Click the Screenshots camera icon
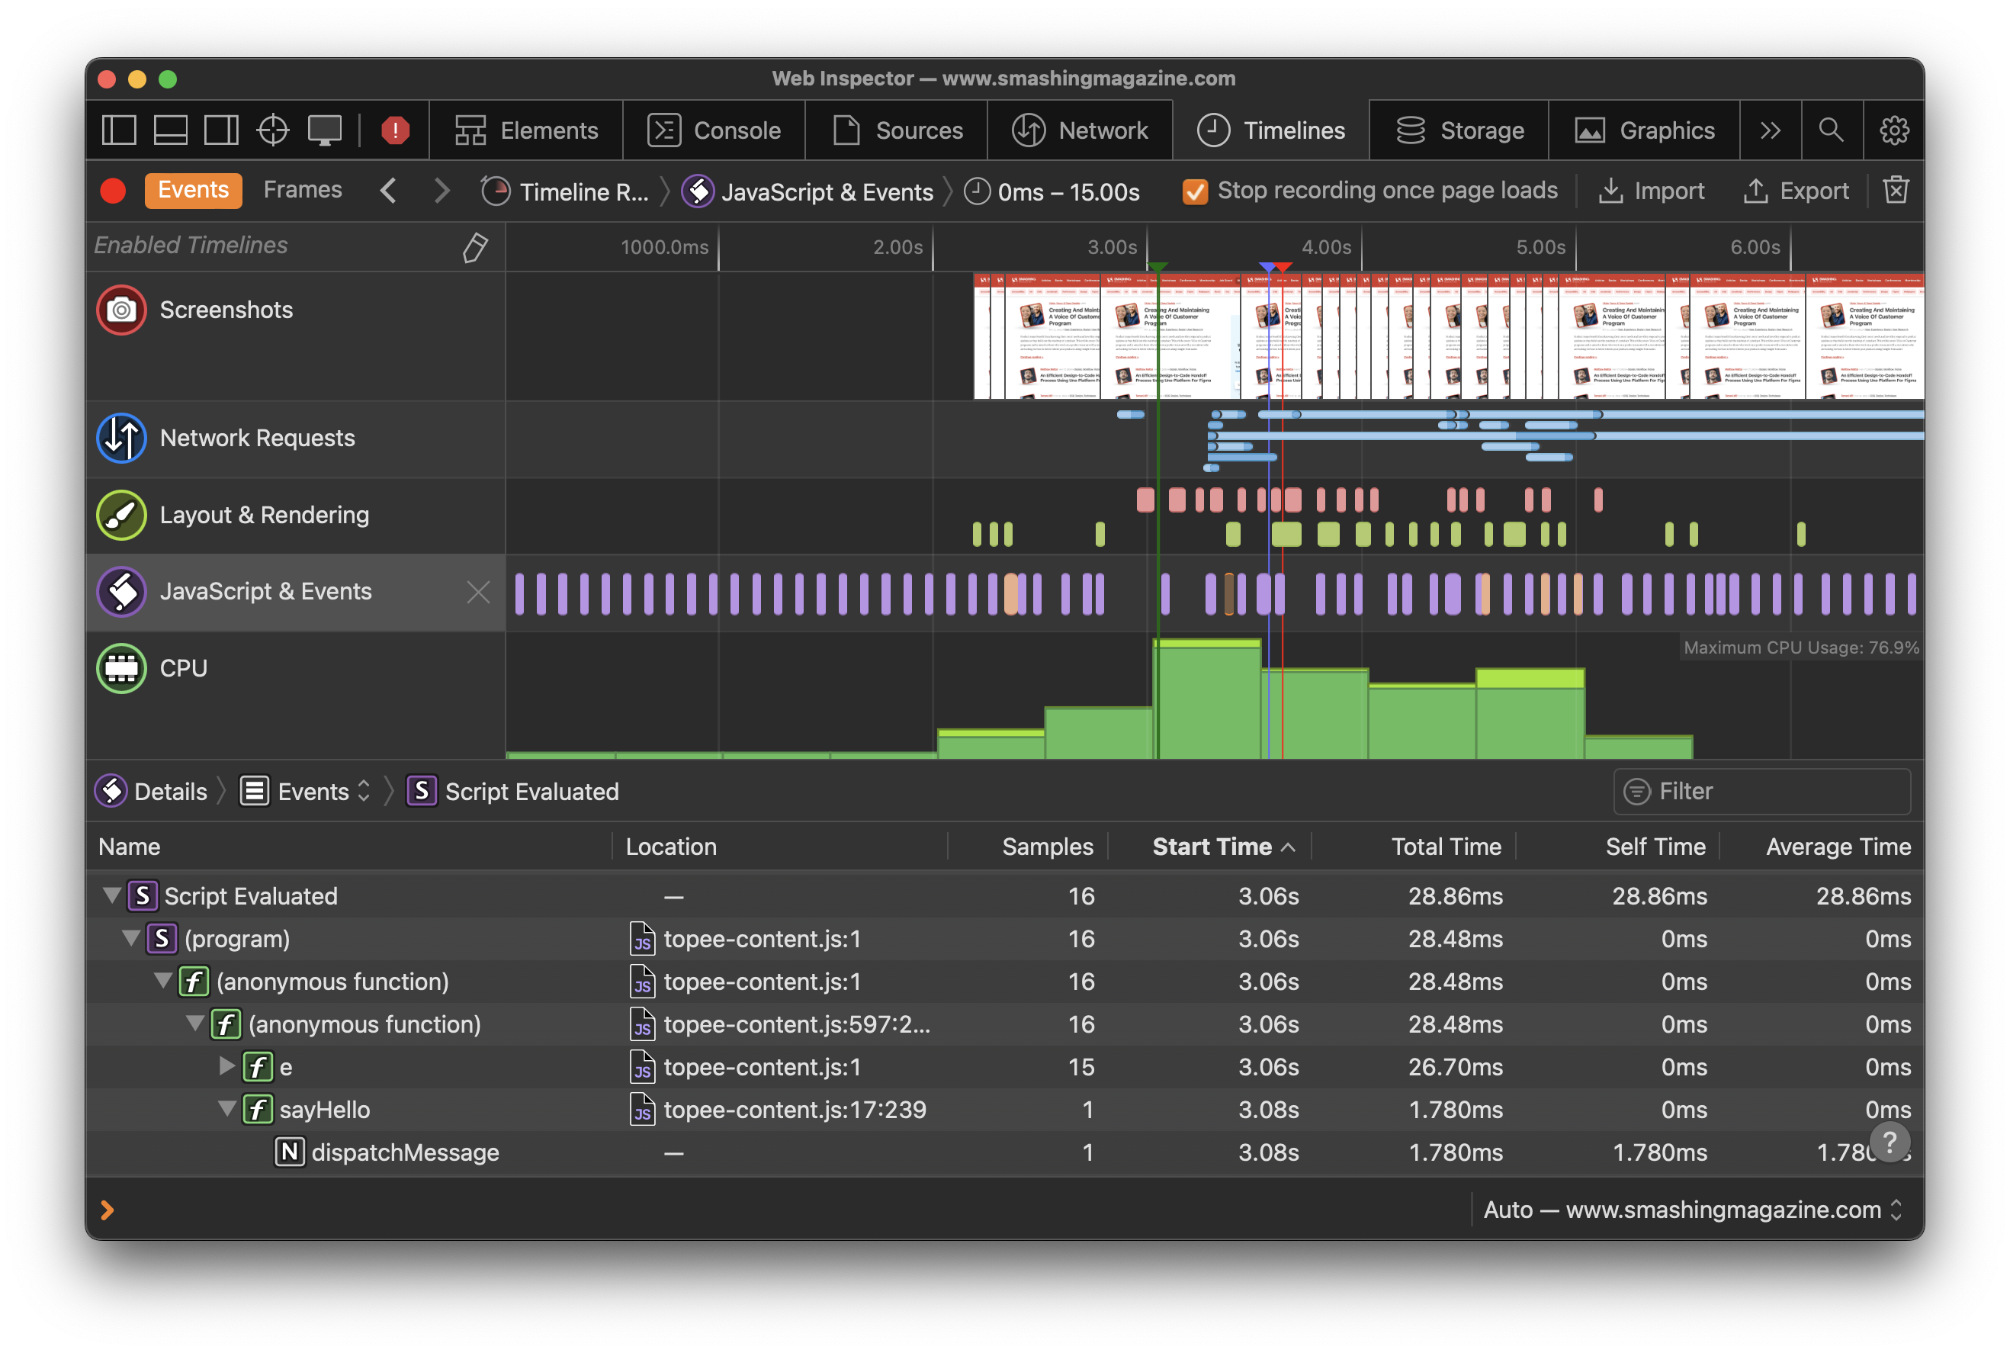 pos(122,310)
